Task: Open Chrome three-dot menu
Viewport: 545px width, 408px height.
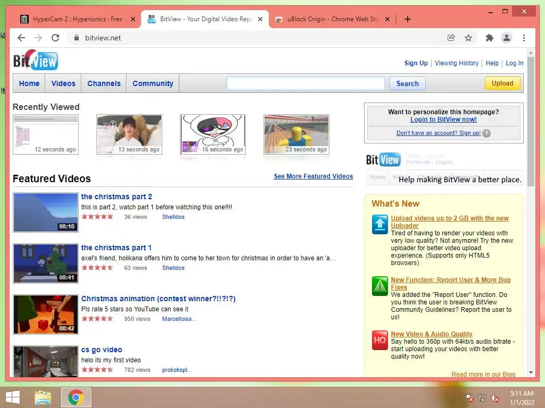Action: click(x=524, y=38)
